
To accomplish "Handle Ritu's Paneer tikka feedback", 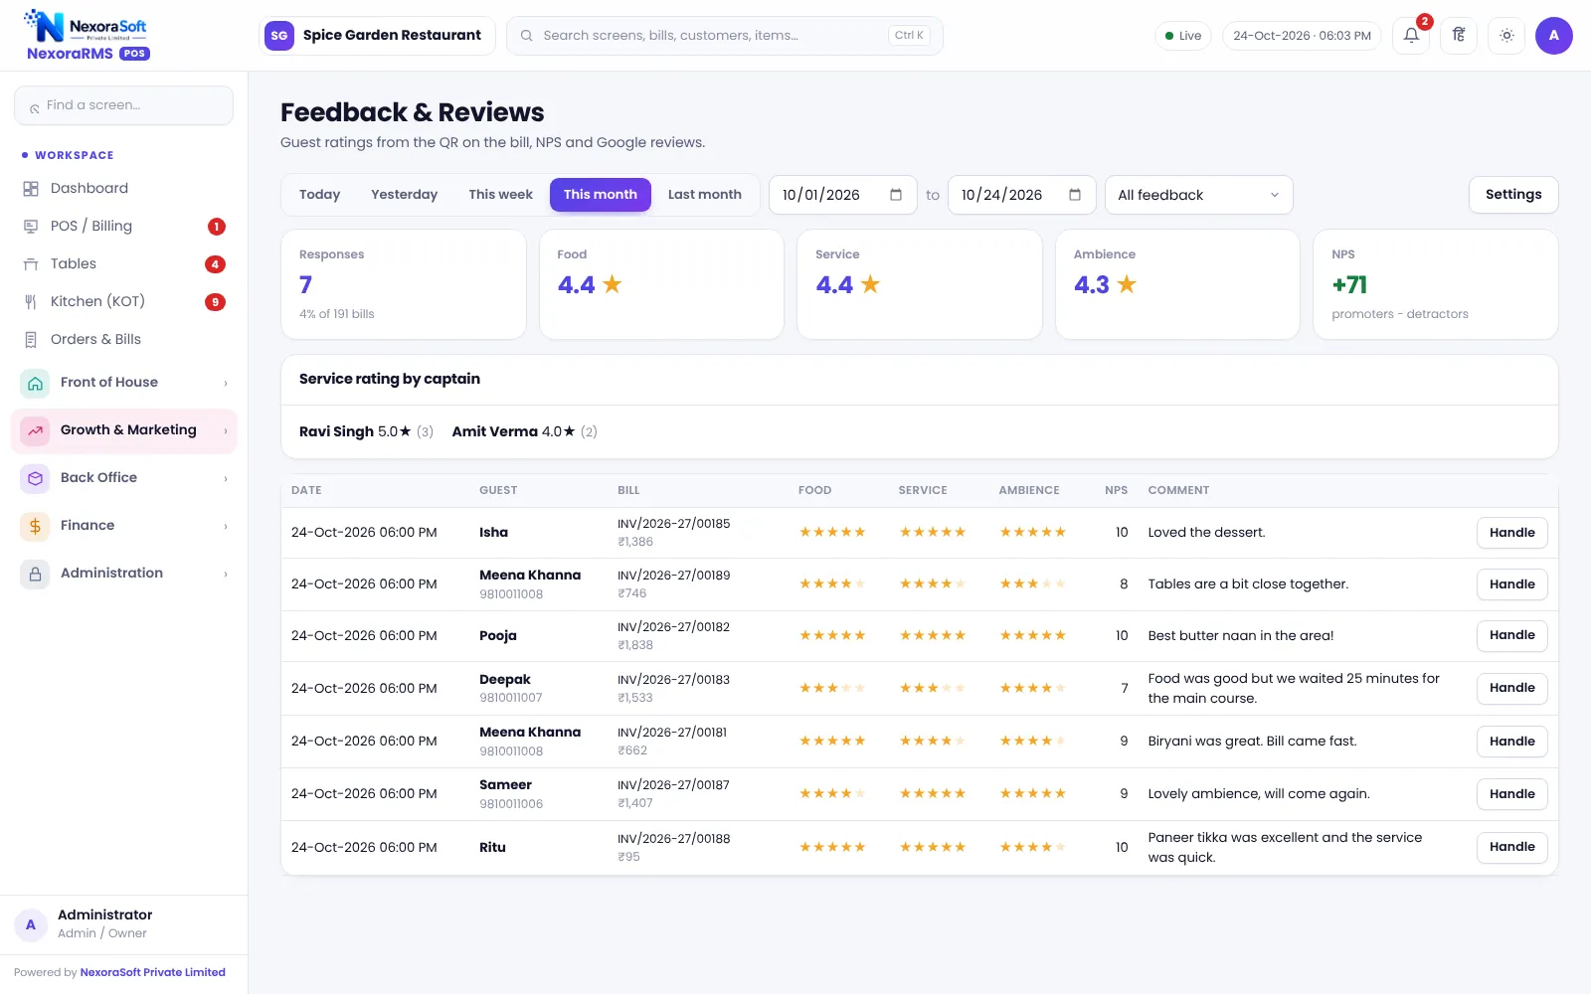I will pos(1512,847).
